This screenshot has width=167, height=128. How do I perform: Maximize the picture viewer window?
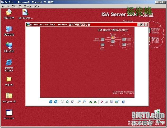(142, 25)
